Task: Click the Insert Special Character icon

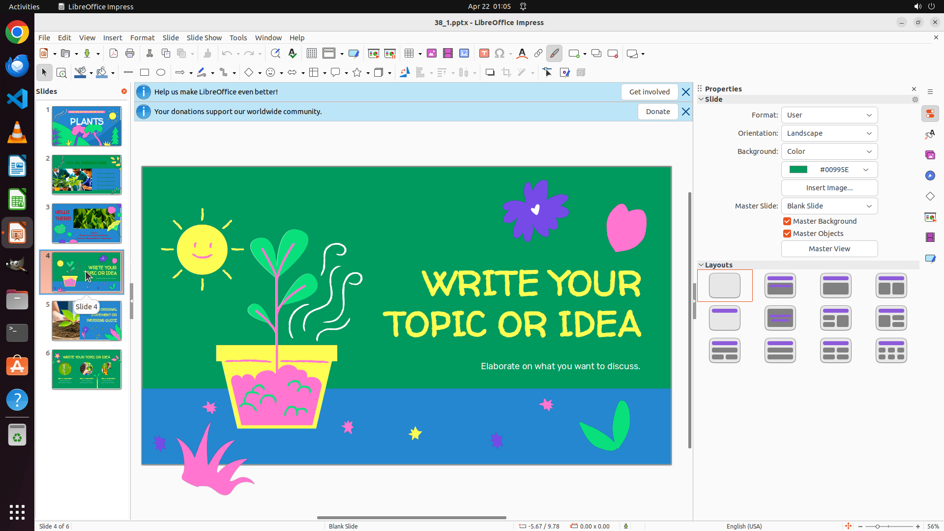Action: point(500,54)
